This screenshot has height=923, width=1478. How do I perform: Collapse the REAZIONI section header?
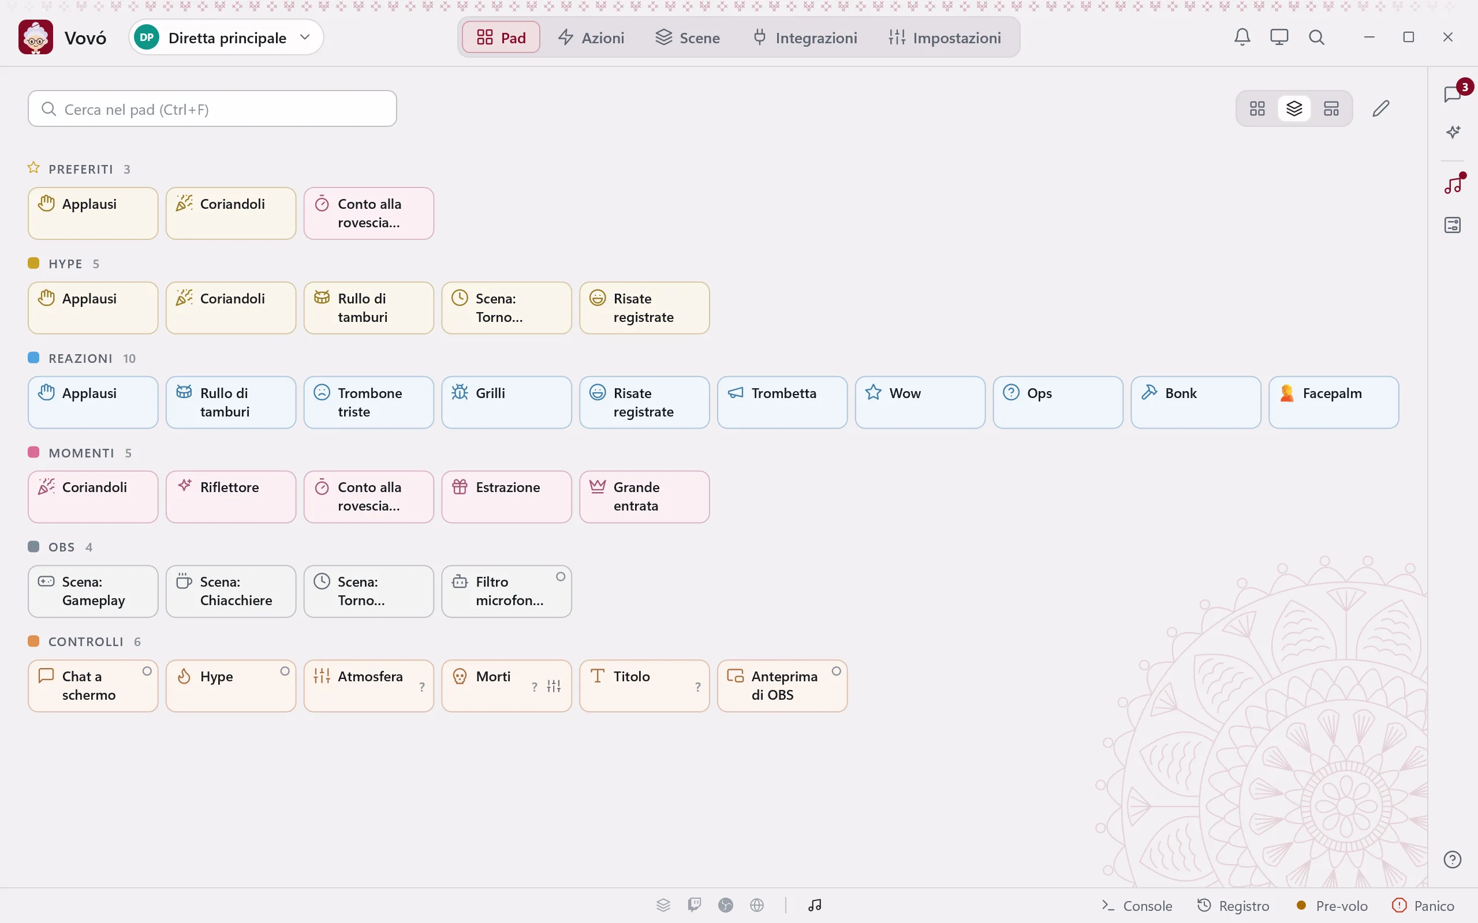[x=82, y=358]
